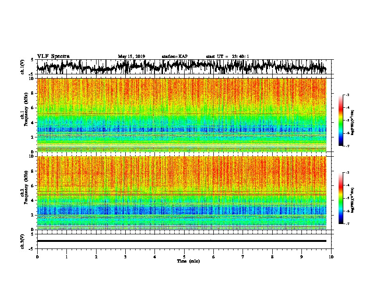Select the 'start UT = 23:40: 1' label

click(x=227, y=56)
